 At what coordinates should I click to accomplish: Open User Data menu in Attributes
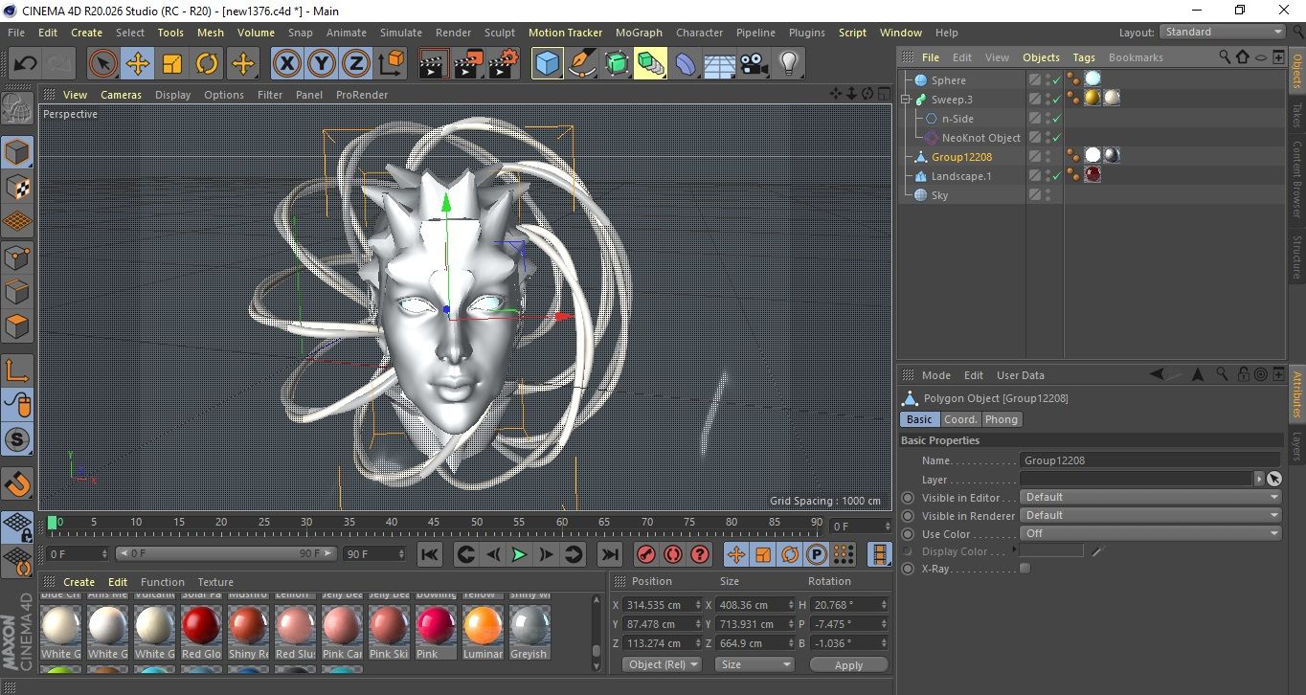click(x=1021, y=375)
